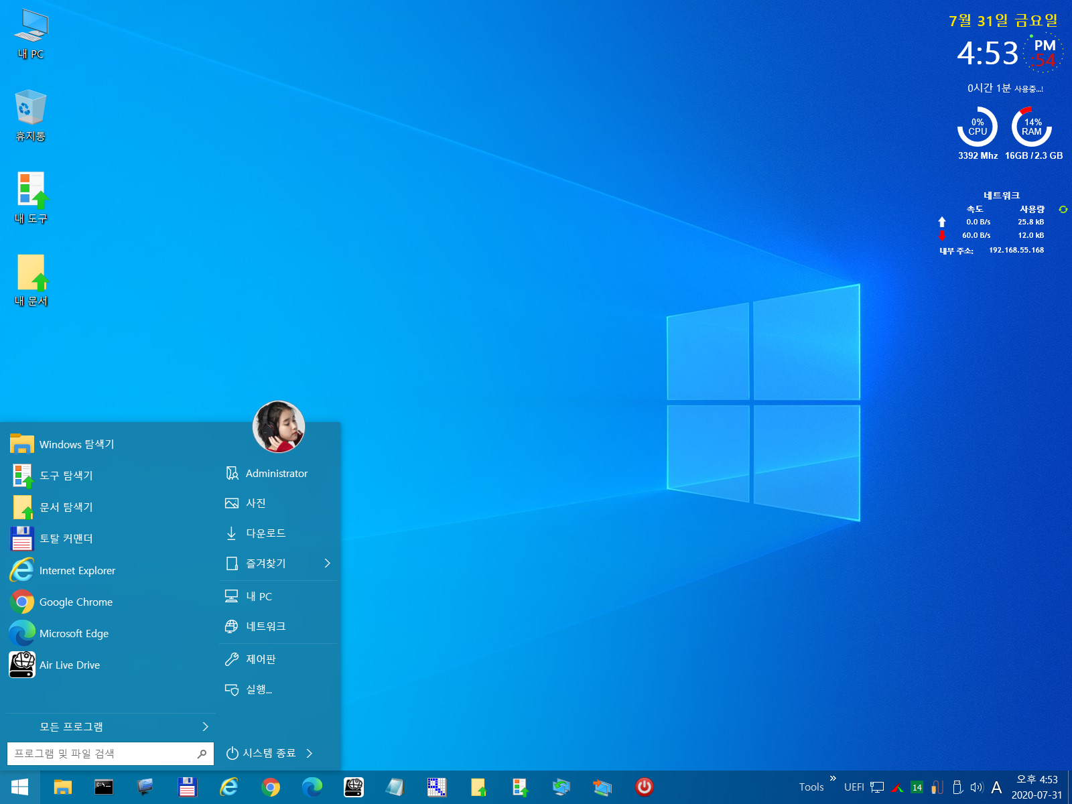Open the yellow document taskbar icon
Viewport: 1072px width, 804px height.
coord(478,787)
